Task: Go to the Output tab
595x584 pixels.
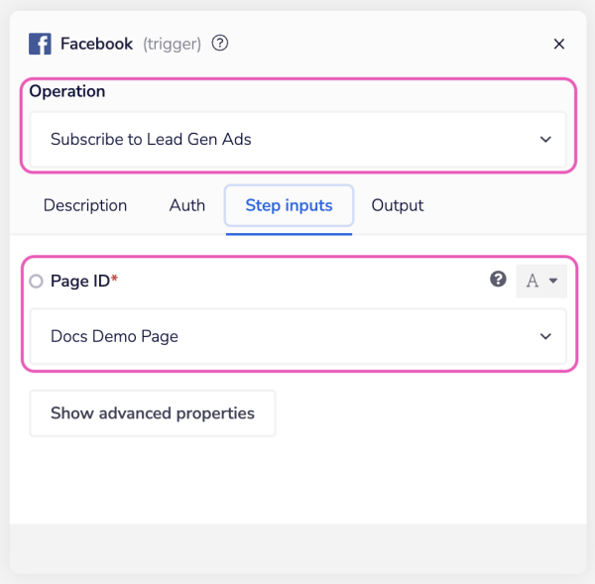Action: tap(397, 205)
